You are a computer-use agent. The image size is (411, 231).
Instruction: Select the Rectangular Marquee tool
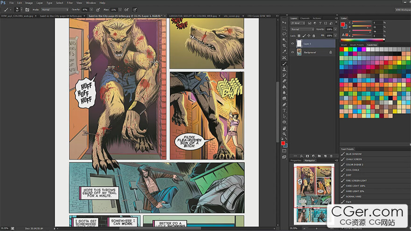click(x=284, y=28)
